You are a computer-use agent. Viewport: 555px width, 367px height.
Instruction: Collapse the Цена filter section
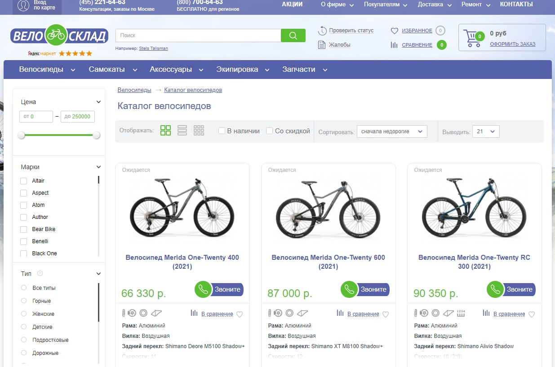(99, 102)
